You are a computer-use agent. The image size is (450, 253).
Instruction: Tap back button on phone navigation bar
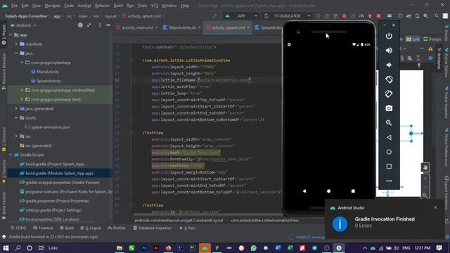point(304,191)
